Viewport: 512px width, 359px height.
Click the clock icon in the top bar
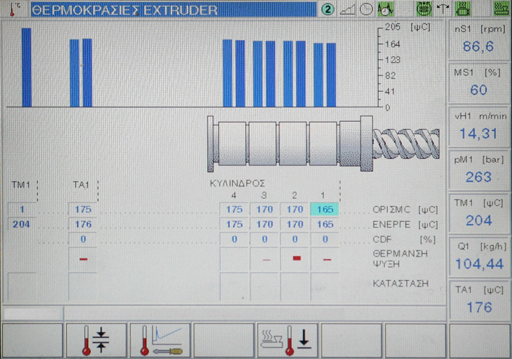(366, 9)
